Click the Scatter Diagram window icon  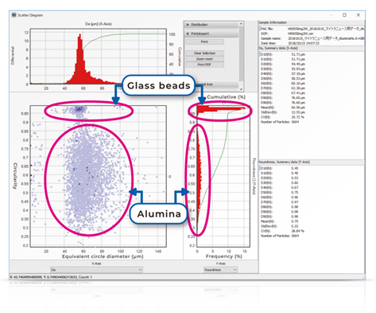point(14,15)
